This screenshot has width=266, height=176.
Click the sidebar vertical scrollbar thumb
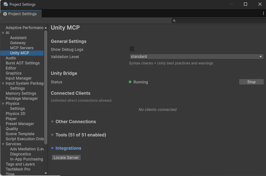tap(46, 87)
